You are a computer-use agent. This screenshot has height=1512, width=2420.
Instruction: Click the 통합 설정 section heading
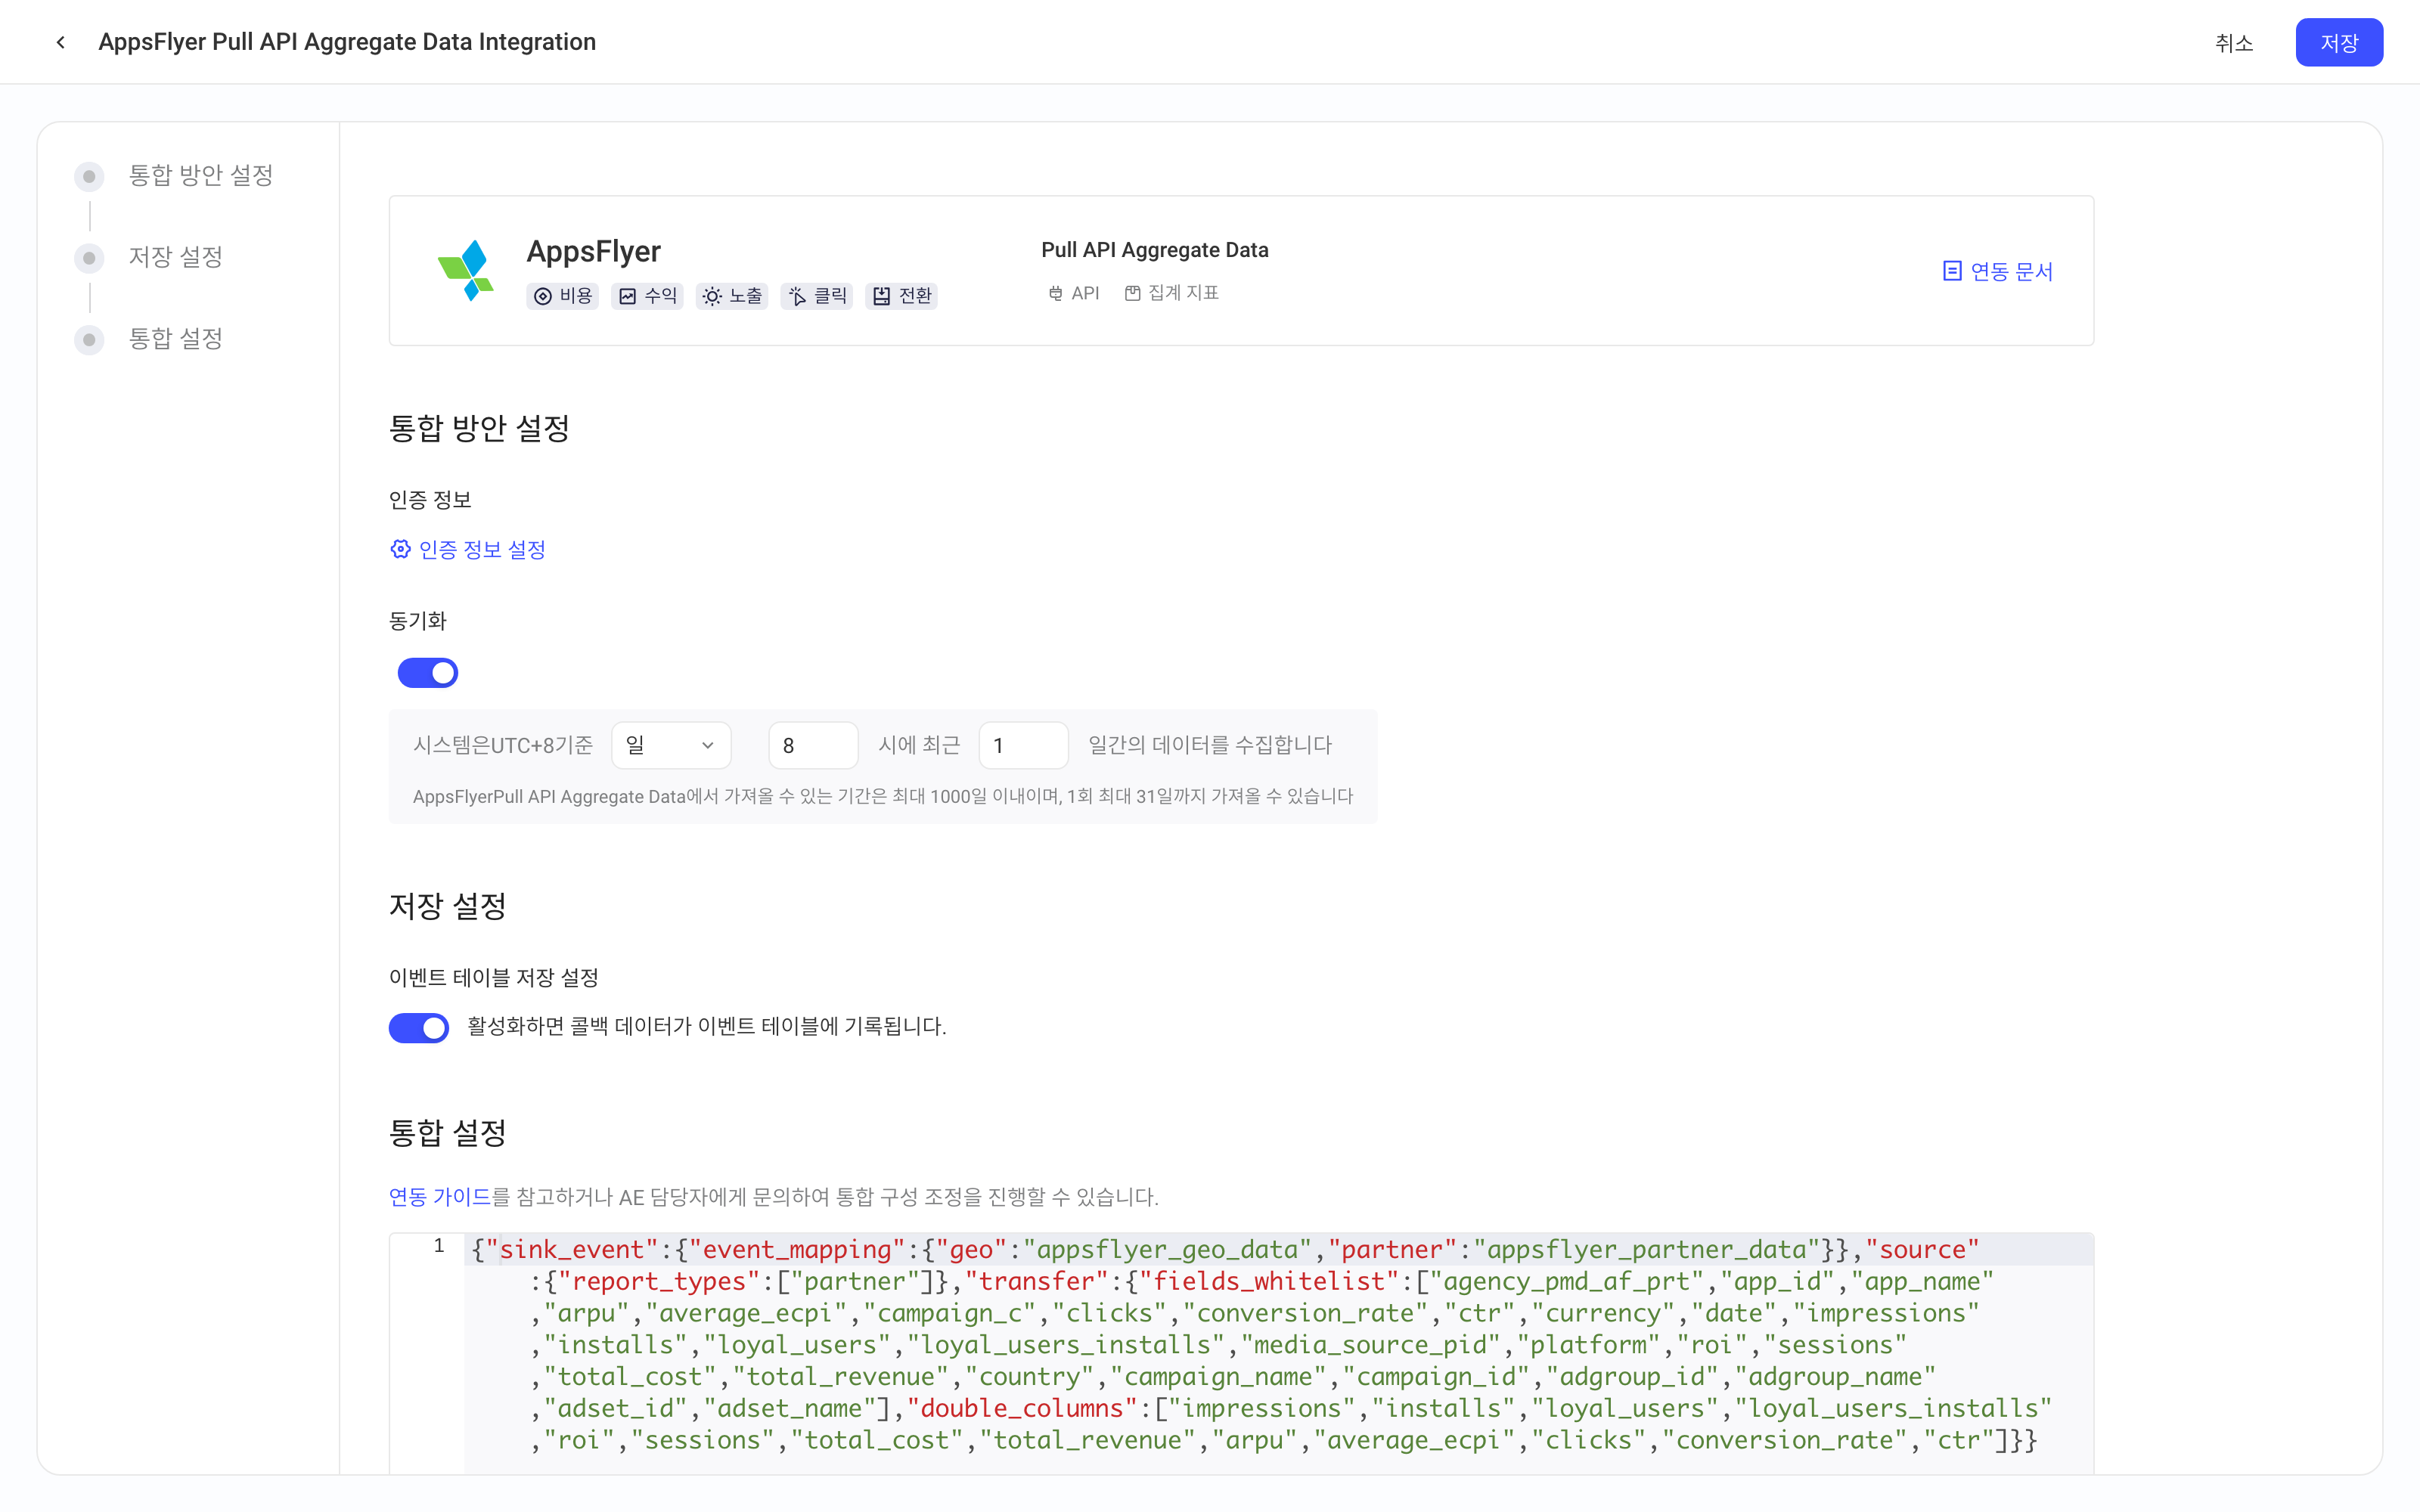(x=448, y=1132)
